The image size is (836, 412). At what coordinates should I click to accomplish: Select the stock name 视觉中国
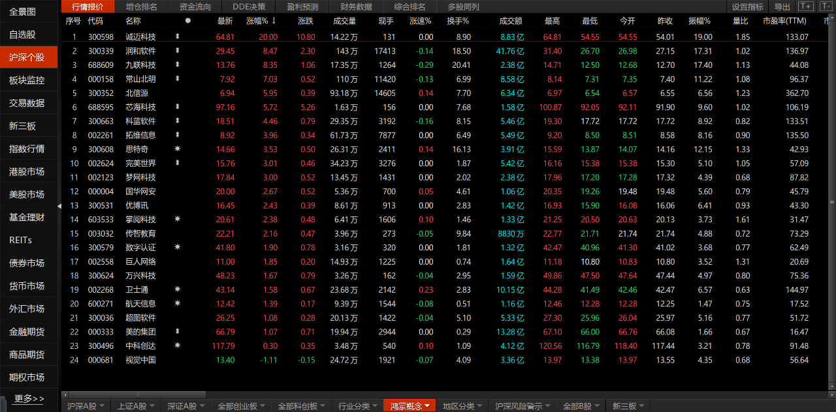pos(141,360)
